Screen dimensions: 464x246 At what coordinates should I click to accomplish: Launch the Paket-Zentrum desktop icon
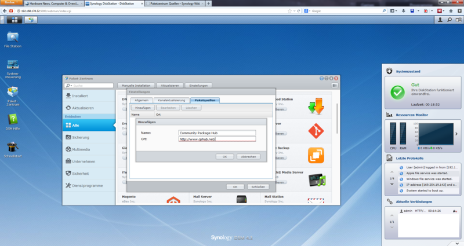click(x=12, y=96)
